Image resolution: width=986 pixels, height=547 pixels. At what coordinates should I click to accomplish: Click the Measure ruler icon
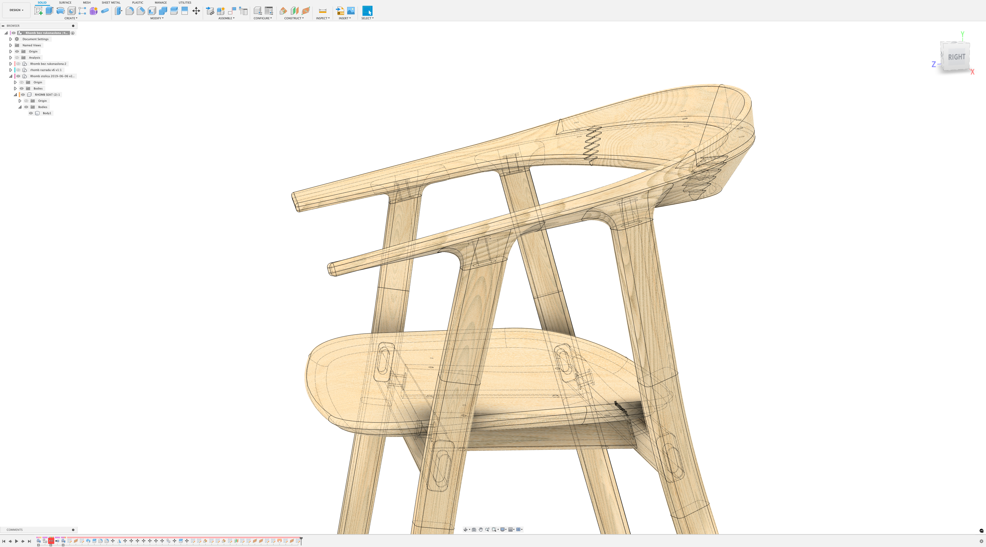323,11
